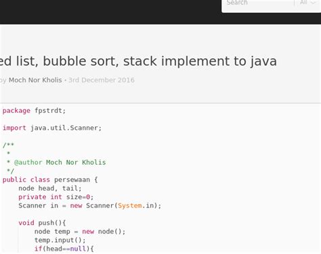Click code line 'node head, tail;'
The image size is (321, 254).
(x=50, y=188)
